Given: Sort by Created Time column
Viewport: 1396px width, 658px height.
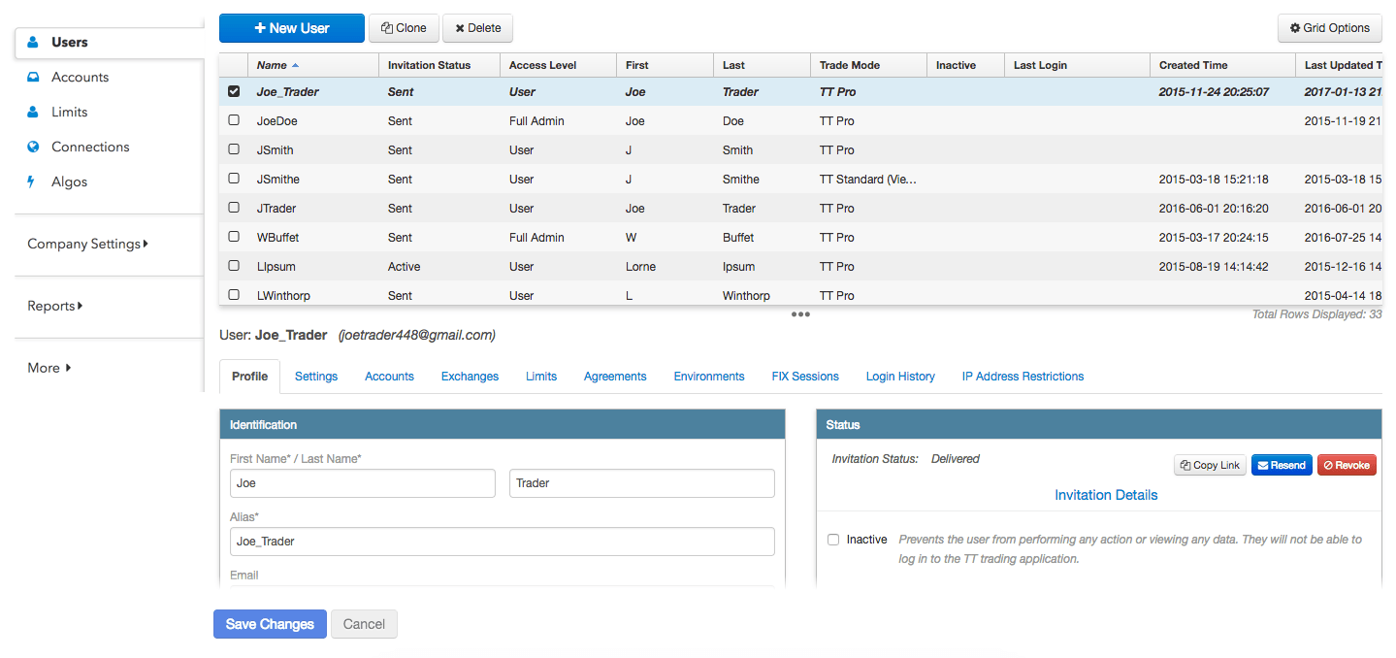Looking at the screenshot, I should click(x=1222, y=65).
